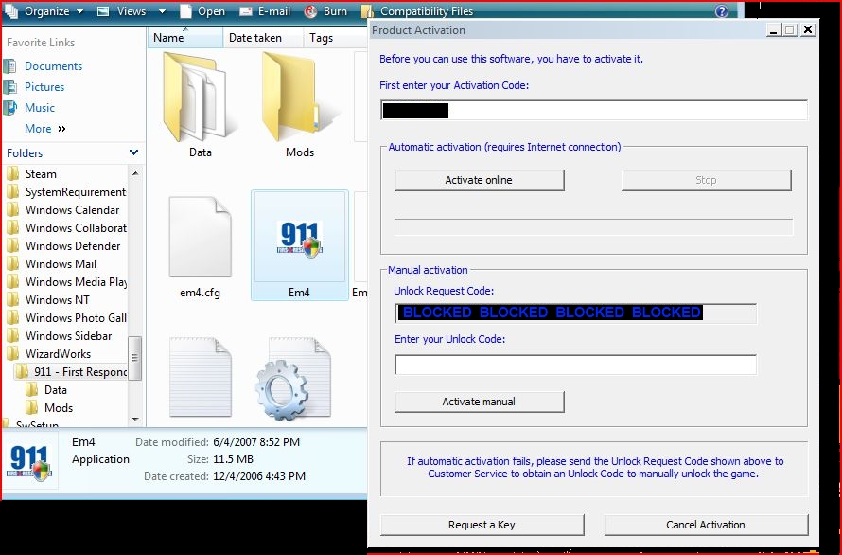Select the Data folder icon in file view
Image resolution: width=842 pixels, height=555 pixels.
coord(200,97)
